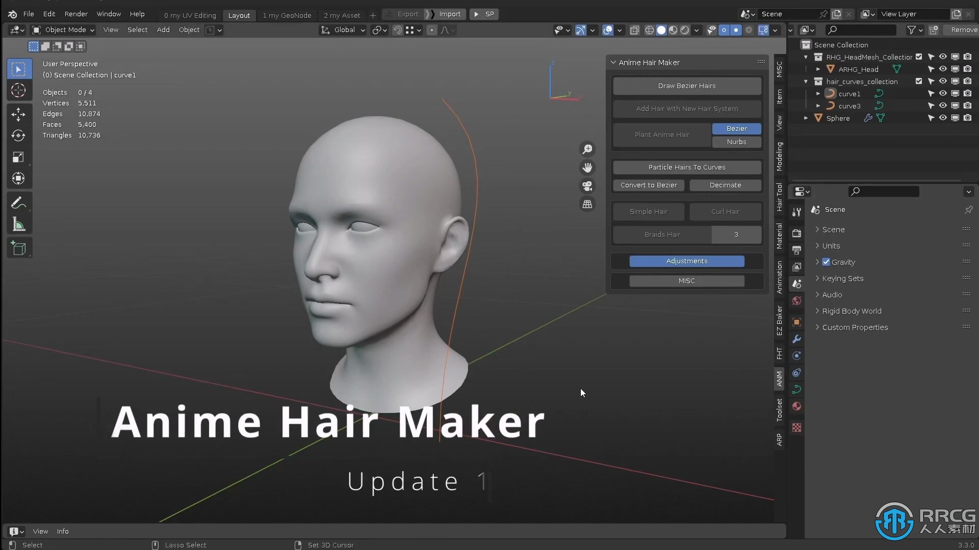This screenshot has height=550, width=979.
Task: Click the outliner search field
Action: (861, 30)
